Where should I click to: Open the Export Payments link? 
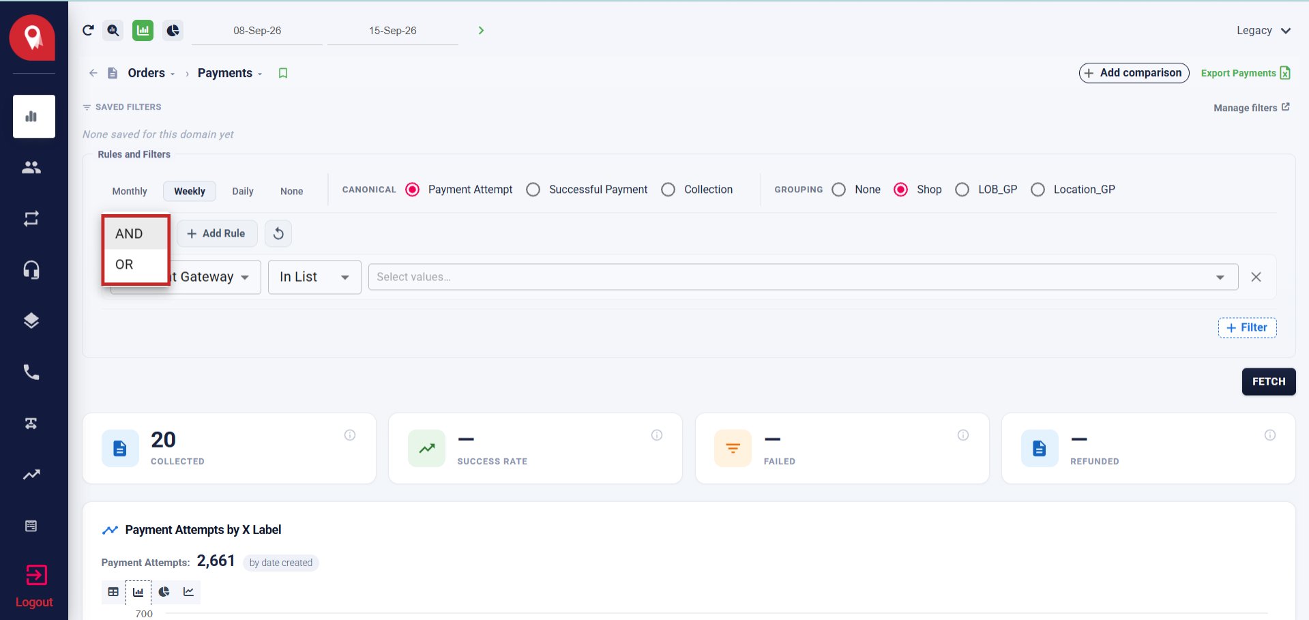1246,73
